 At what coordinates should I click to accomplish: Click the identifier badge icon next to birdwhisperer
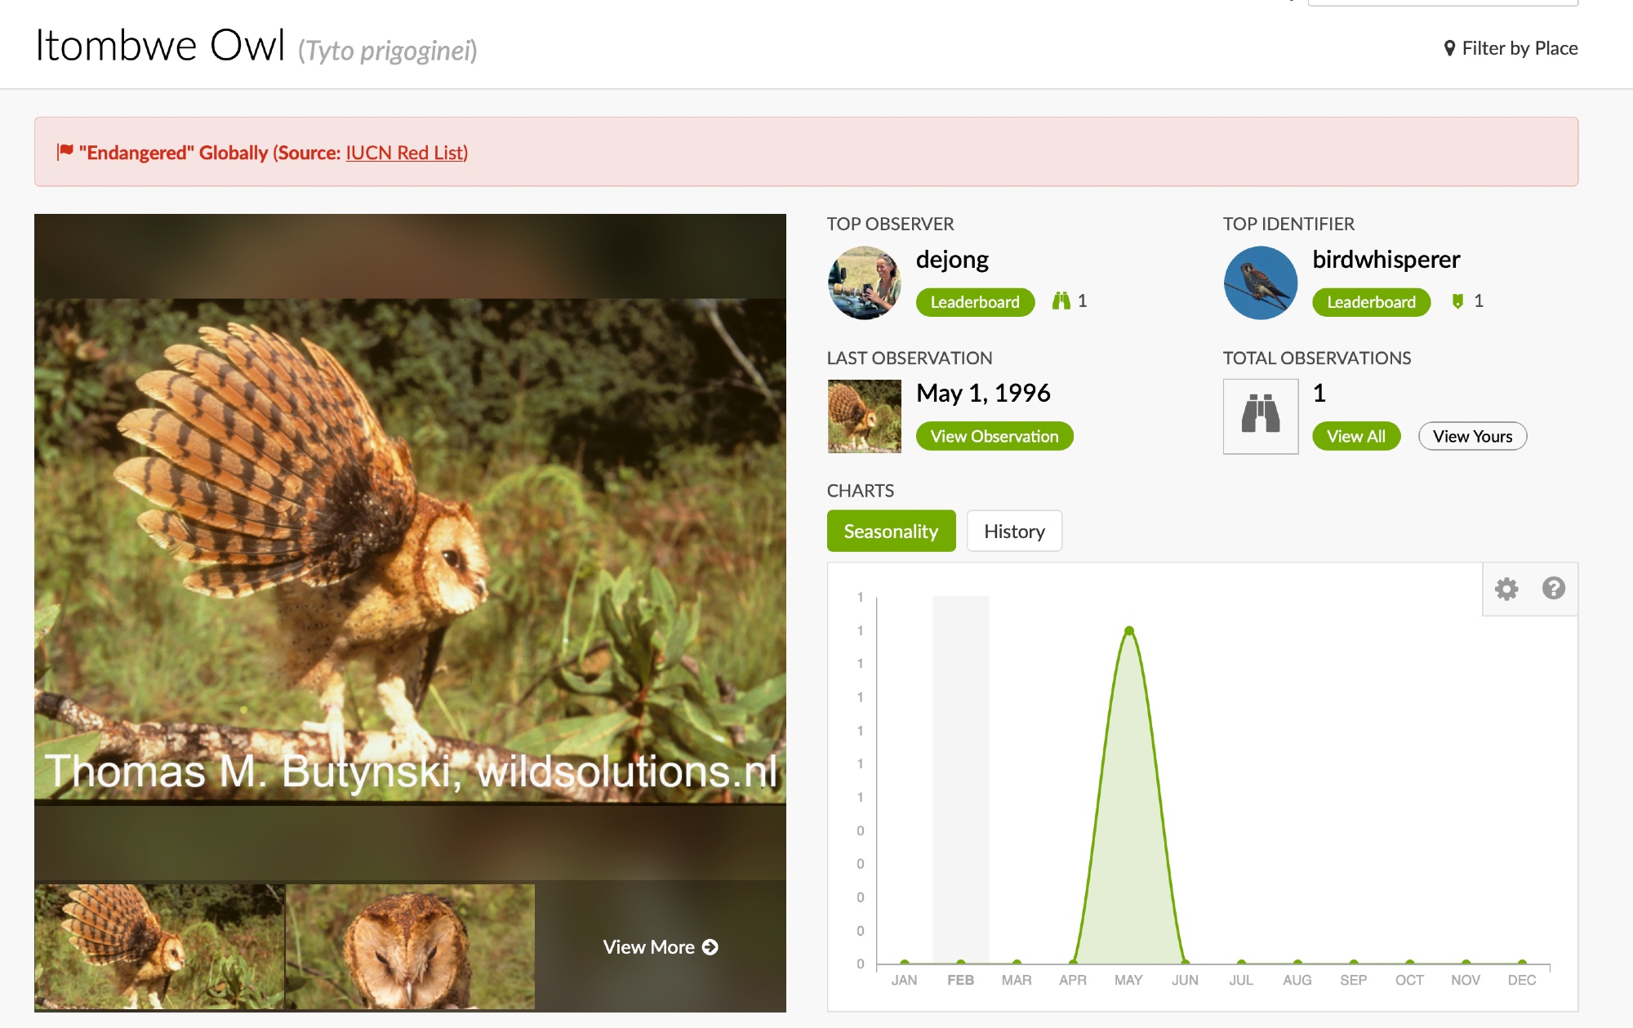(1457, 301)
